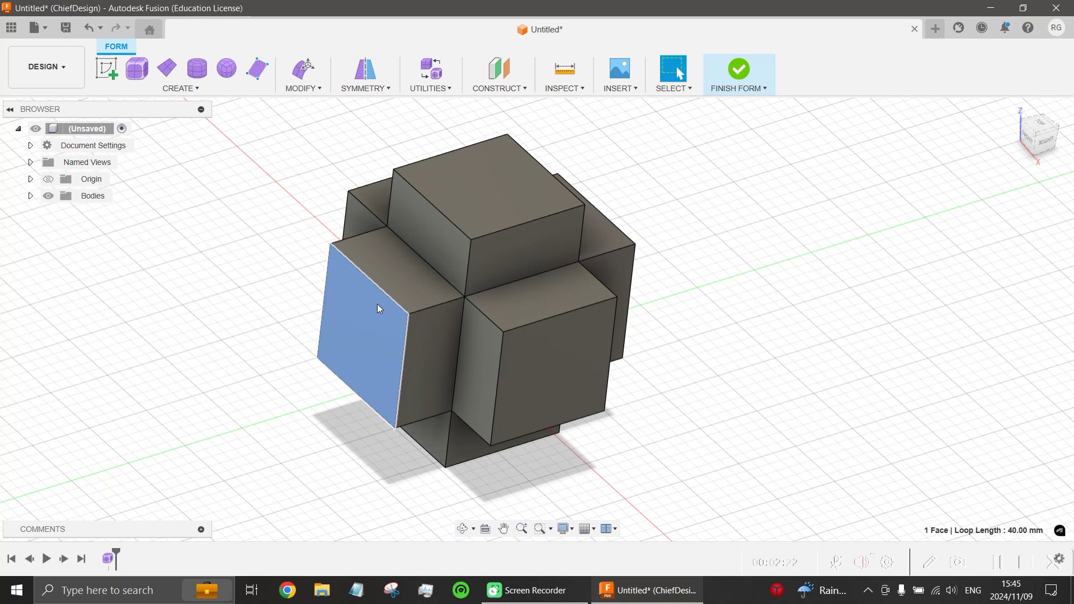Toggle Bodies folder visibility eye

[48, 196]
